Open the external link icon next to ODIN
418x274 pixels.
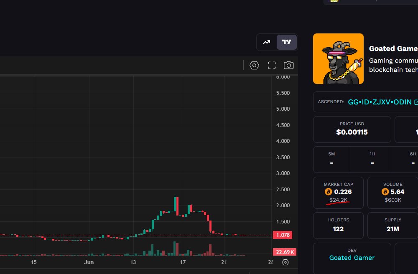point(416,102)
